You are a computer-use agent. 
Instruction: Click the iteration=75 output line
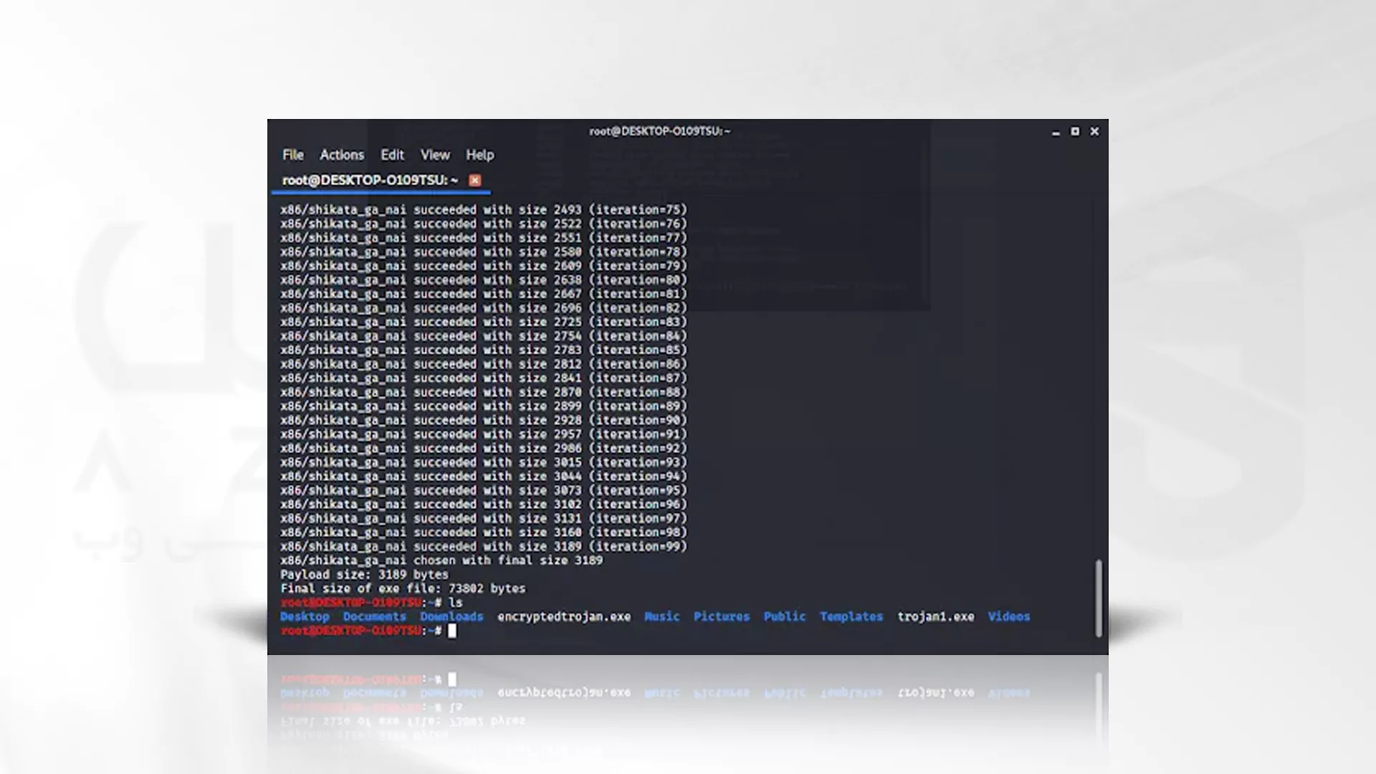point(484,210)
